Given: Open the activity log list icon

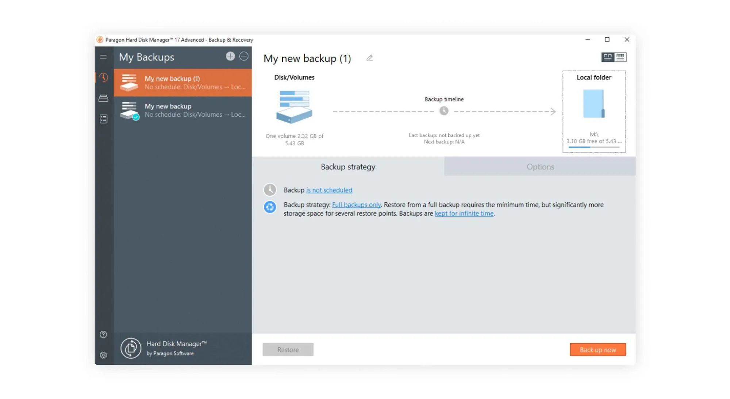Looking at the screenshot, I should [103, 119].
